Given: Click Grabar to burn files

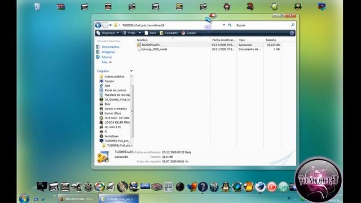Looking at the screenshot, I should tap(188, 33).
